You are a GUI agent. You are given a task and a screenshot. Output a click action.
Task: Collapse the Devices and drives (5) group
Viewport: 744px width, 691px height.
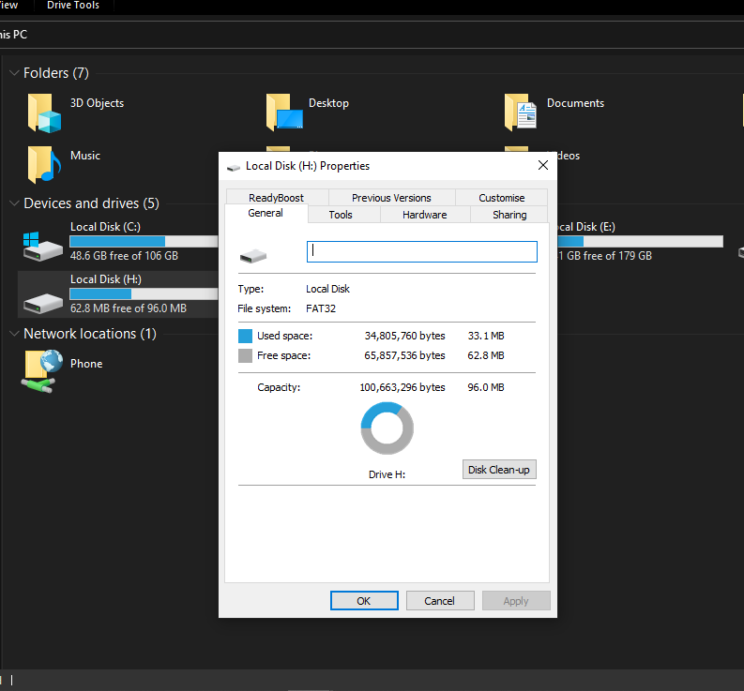(14, 203)
